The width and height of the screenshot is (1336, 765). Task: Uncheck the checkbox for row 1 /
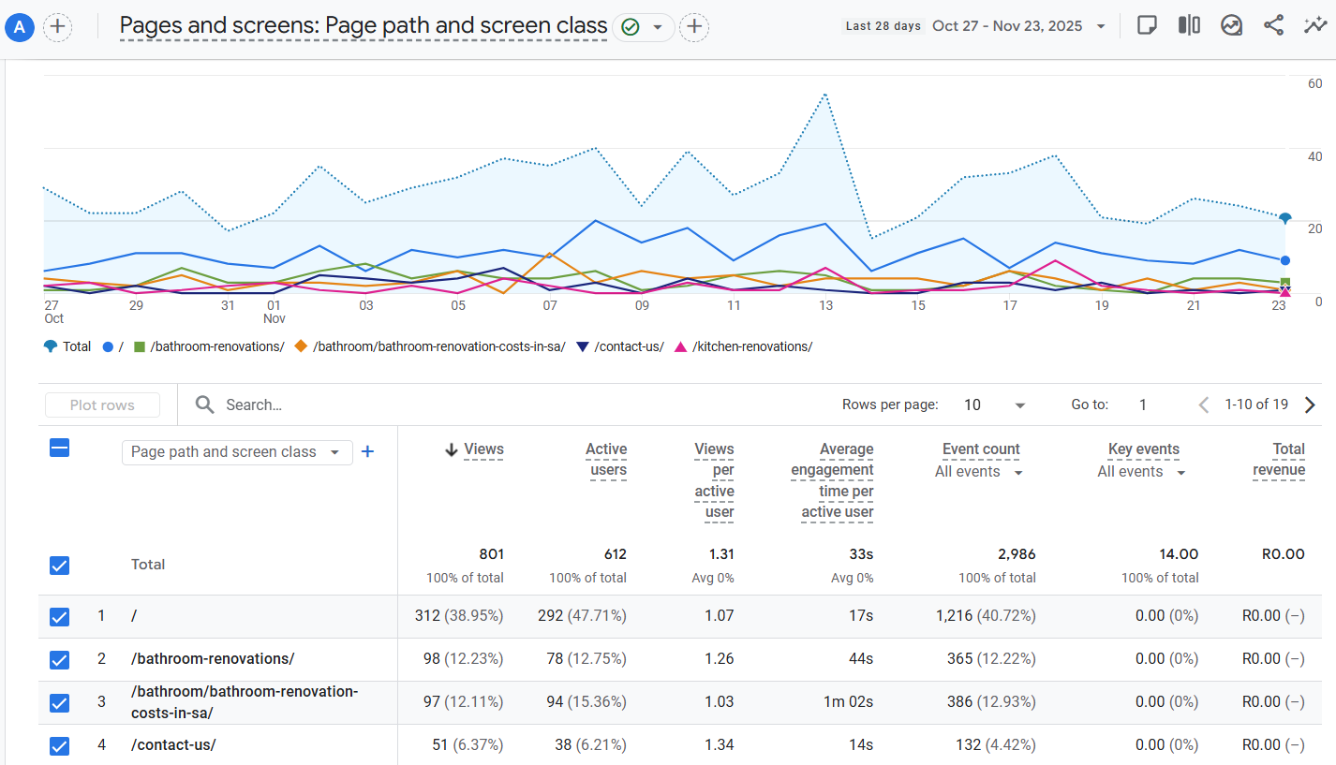[x=59, y=616]
